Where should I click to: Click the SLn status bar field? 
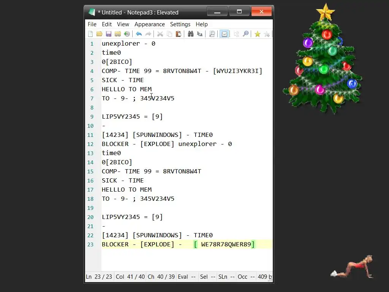pos(226,277)
